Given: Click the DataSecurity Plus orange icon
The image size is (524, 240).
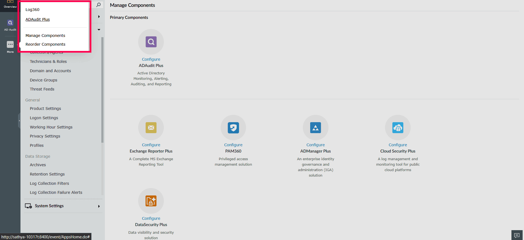Looking at the screenshot, I should (151, 201).
